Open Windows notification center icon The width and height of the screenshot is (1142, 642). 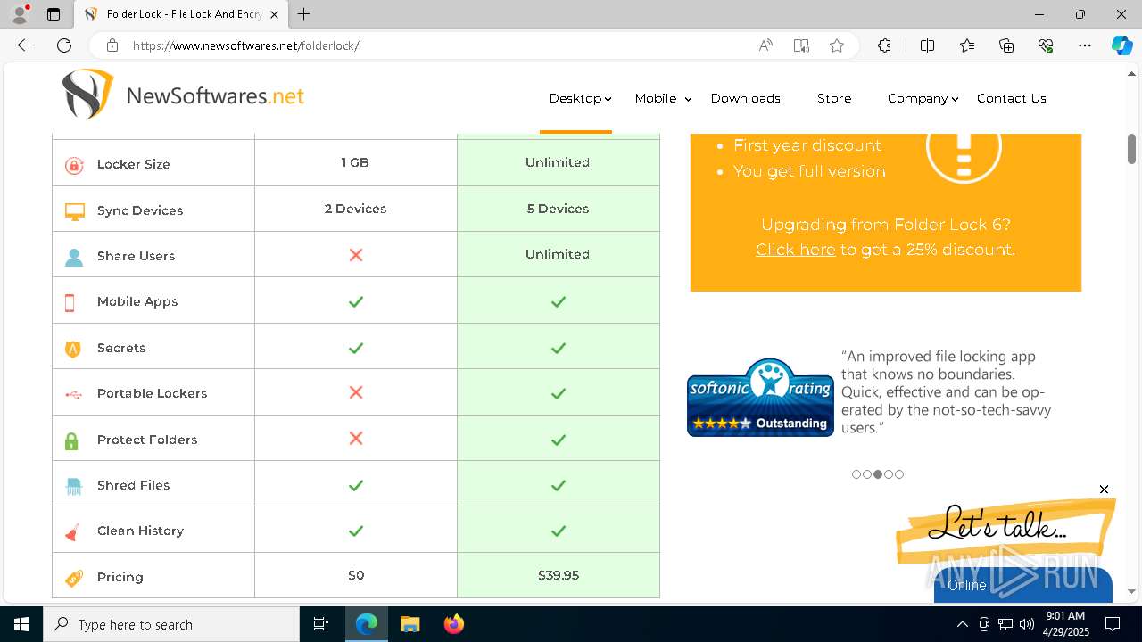point(1113,624)
